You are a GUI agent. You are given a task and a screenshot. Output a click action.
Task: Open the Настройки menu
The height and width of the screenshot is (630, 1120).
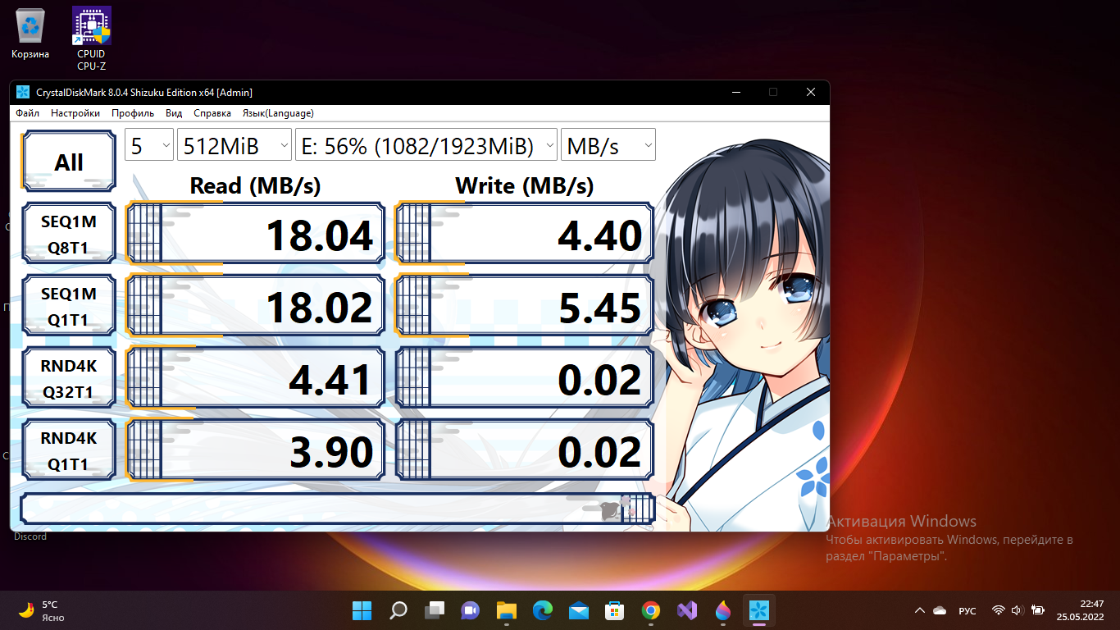click(75, 113)
